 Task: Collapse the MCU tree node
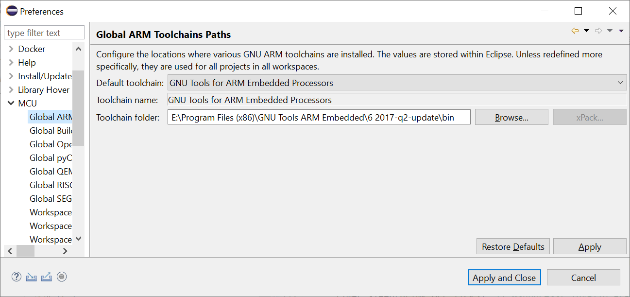[11, 103]
